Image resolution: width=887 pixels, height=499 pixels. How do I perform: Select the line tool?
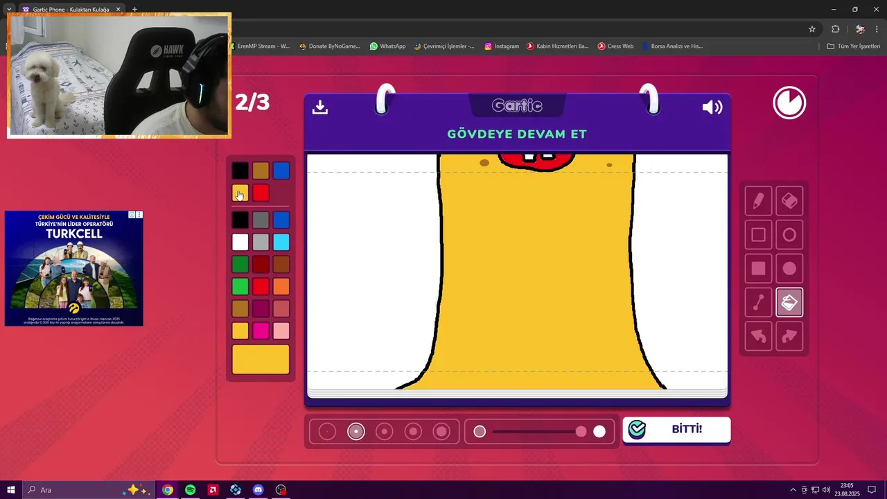click(x=758, y=303)
